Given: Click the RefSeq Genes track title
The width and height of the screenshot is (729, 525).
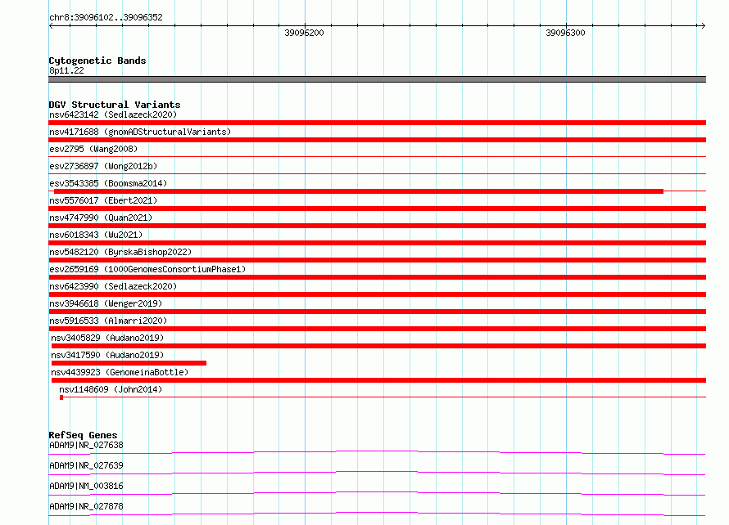Looking at the screenshot, I should (83, 435).
